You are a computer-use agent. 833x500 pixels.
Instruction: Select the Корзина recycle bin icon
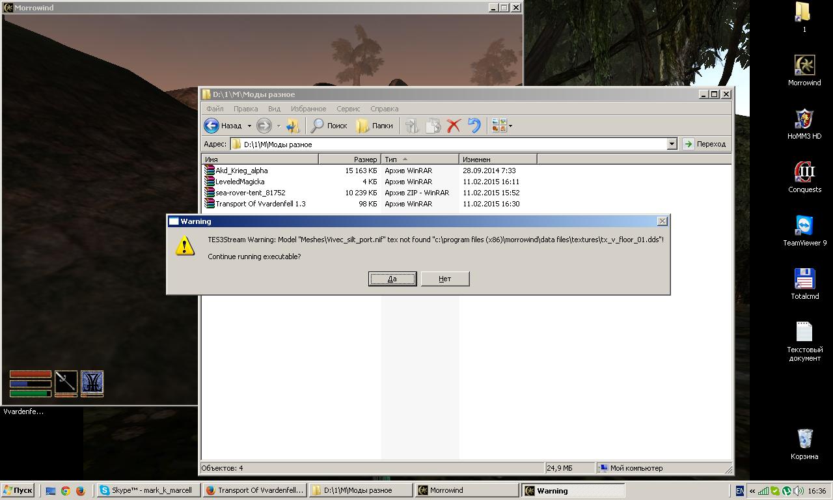point(804,444)
